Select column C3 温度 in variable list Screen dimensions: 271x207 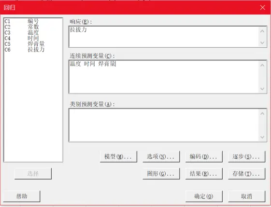33,32
